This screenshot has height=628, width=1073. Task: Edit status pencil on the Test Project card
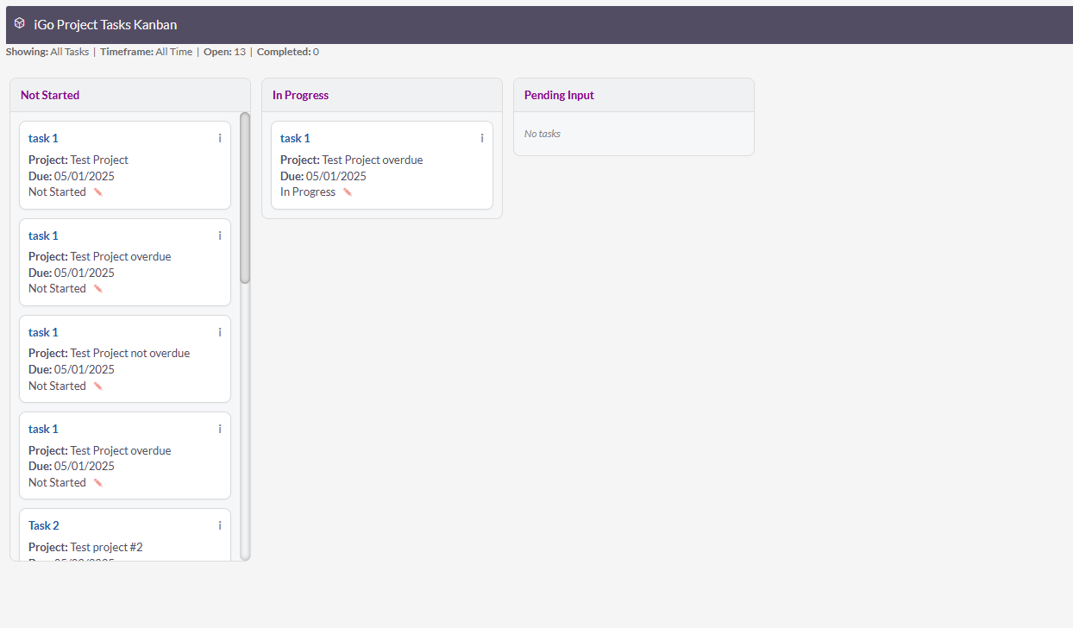(x=97, y=192)
